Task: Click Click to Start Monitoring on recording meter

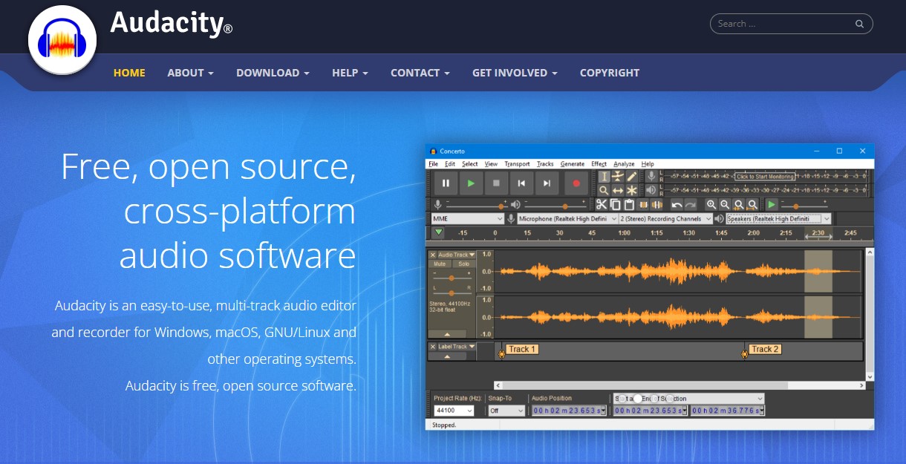Action: (x=765, y=177)
